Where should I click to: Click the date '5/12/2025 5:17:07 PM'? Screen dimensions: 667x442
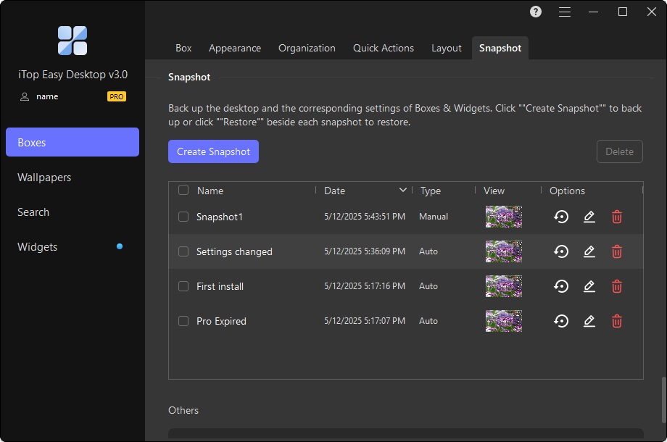[365, 321]
